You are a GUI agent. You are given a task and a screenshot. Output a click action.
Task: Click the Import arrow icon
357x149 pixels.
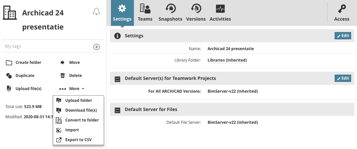59,130
